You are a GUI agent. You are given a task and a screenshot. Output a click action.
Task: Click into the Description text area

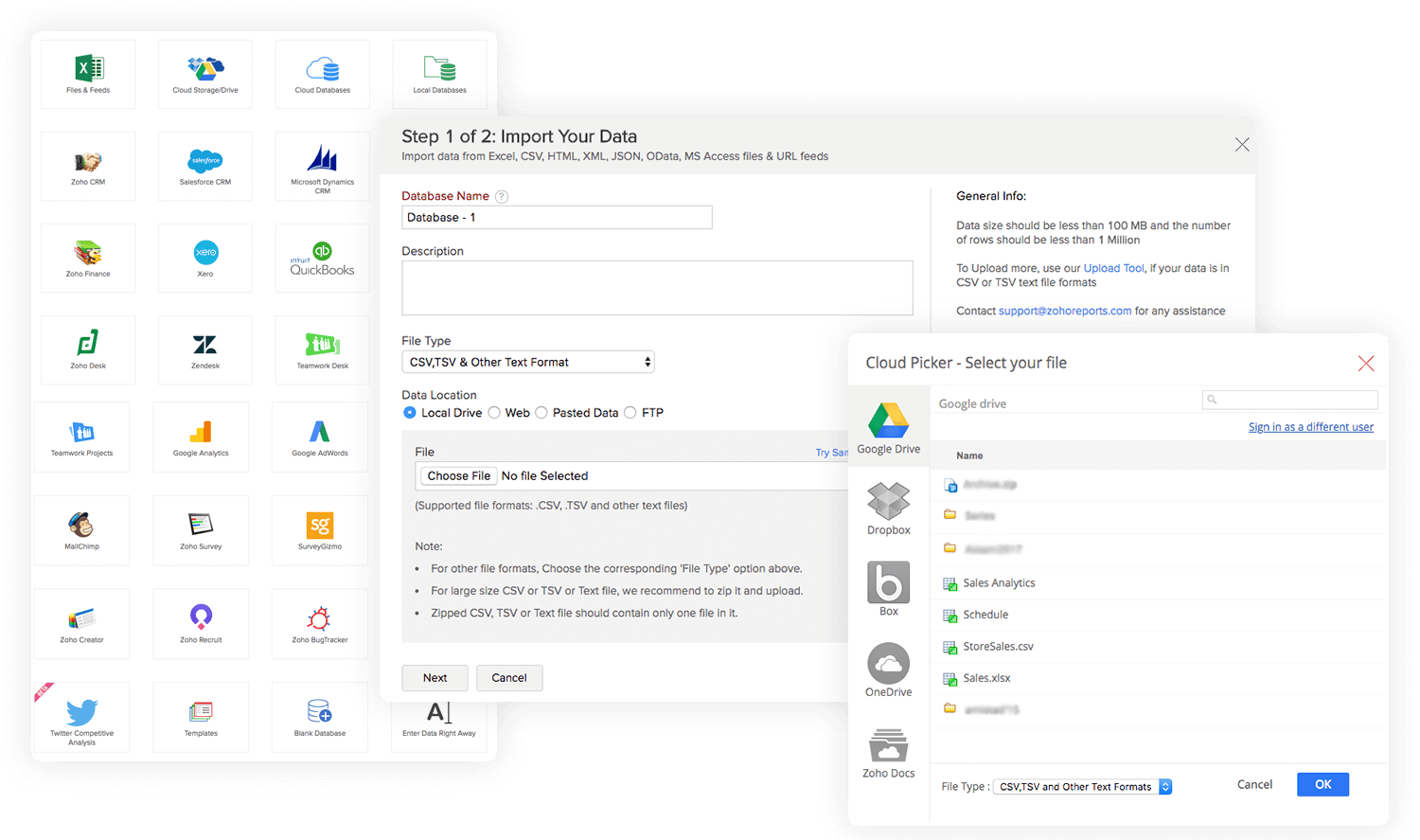[x=657, y=288]
